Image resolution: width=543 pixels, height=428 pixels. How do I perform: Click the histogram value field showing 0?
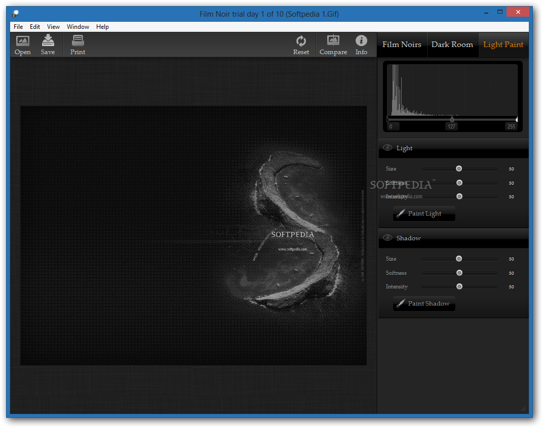(393, 126)
